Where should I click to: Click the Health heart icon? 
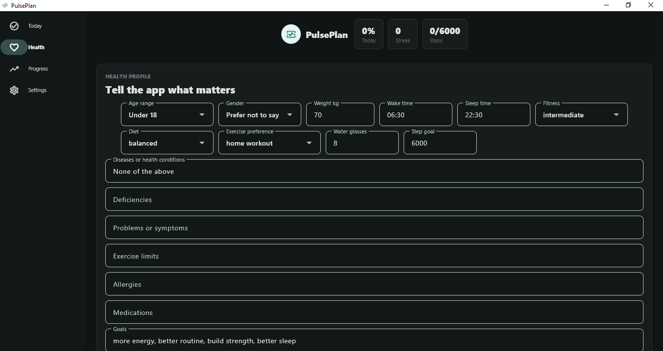[14, 47]
